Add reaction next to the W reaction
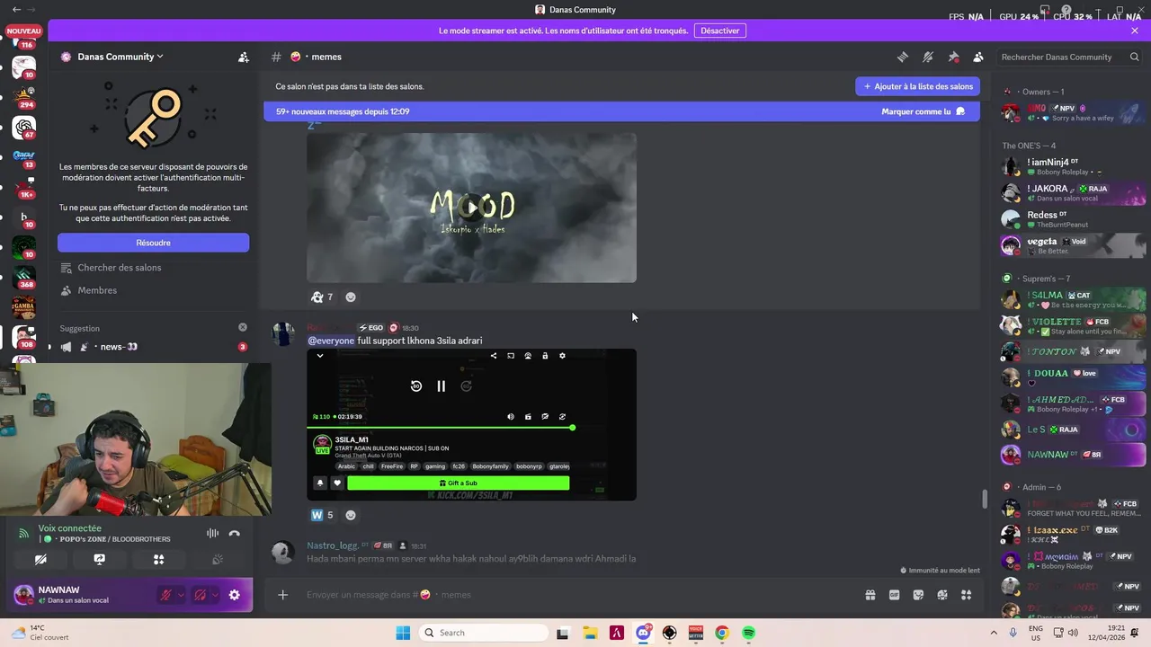Viewport: 1151px width, 647px height. (x=351, y=515)
